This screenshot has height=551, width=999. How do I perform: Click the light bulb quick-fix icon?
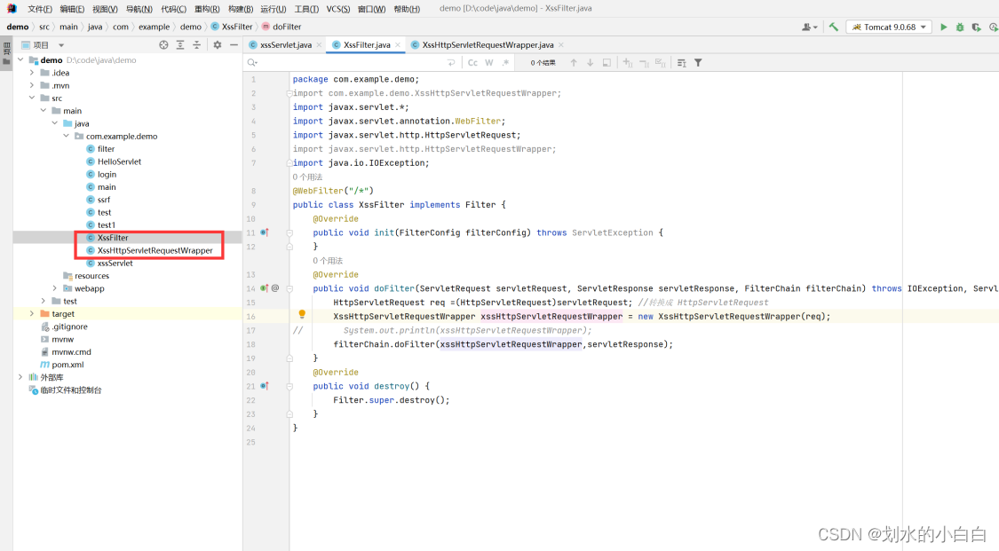click(x=302, y=314)
